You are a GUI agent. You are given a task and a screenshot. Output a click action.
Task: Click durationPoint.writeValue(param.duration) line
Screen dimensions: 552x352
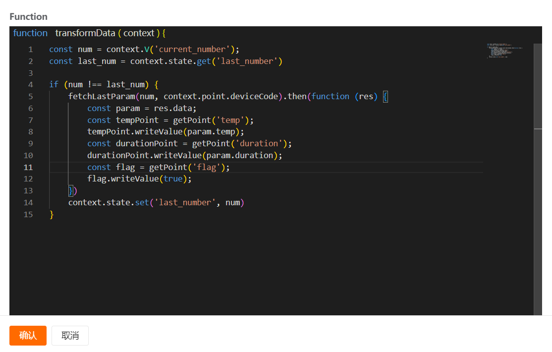coord(185,155)
